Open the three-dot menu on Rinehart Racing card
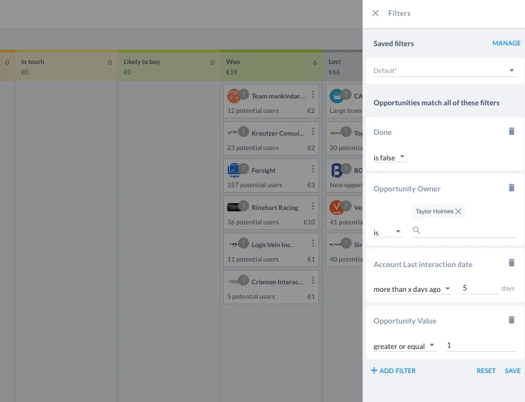The height and width of the screenshot is (402, 525). click(312, 206)
